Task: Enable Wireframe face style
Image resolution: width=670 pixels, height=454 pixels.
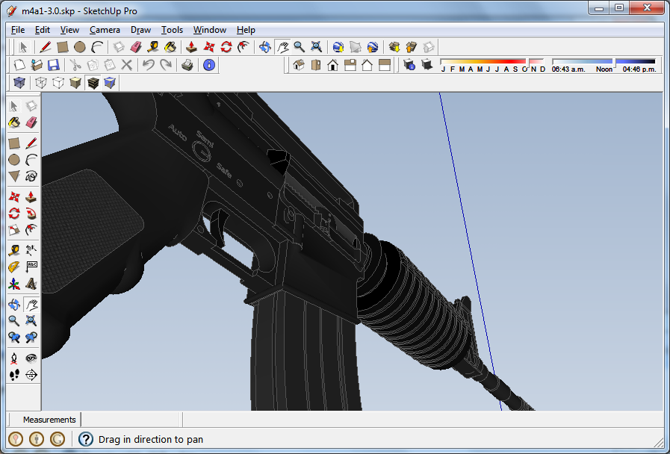Action: tap(41, 83)
